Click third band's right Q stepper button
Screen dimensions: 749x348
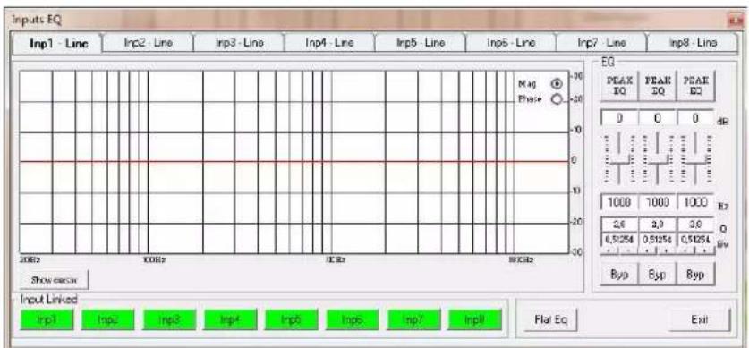(704, 251)
